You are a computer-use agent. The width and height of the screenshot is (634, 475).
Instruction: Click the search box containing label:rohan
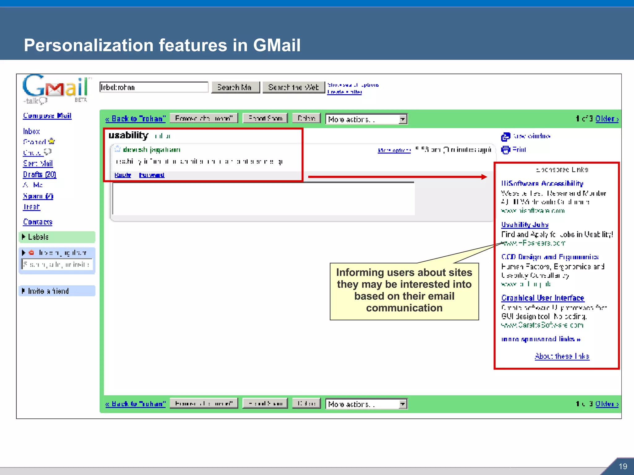[154, 87]
